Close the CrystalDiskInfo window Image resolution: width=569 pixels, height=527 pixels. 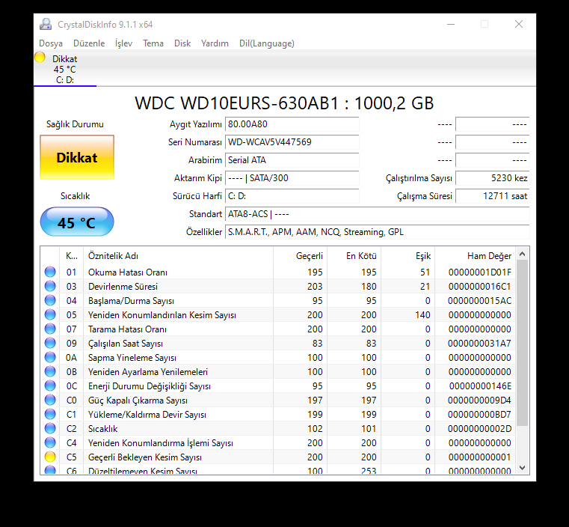coord(519,25)
